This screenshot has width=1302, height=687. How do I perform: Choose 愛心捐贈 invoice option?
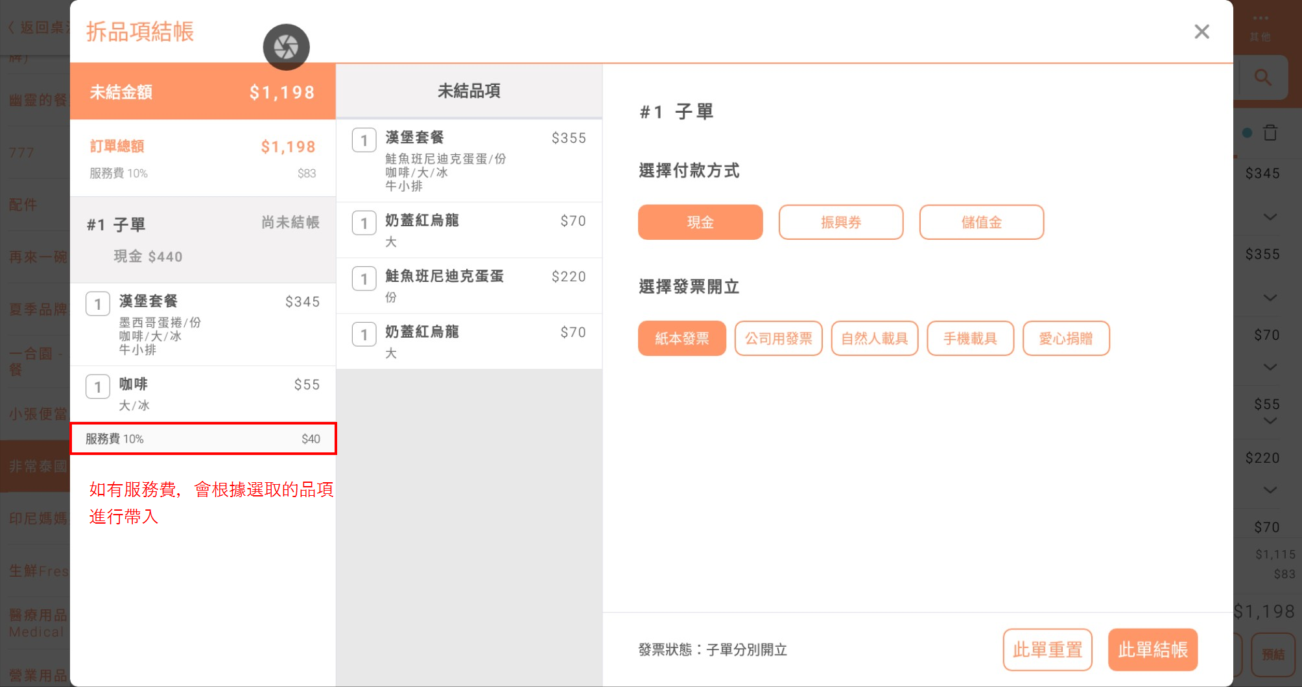(1065, 338)
